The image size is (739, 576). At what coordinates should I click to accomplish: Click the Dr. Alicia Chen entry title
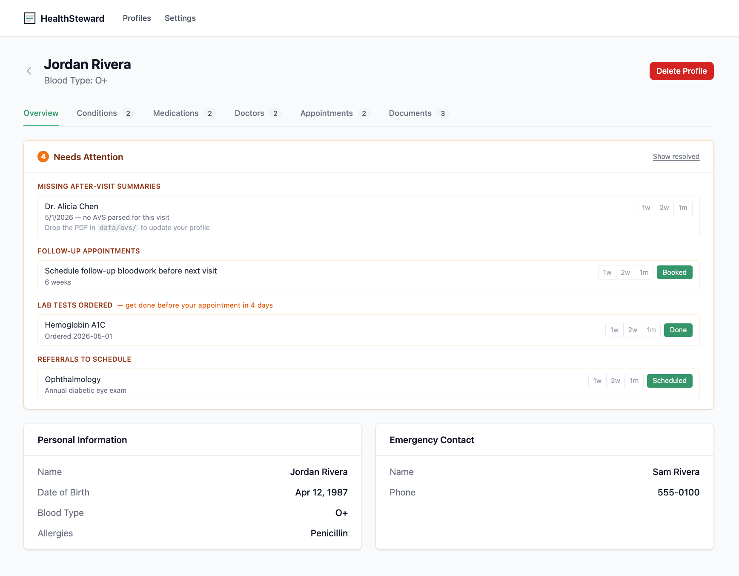pyautogui.click(x=72, y=207)
